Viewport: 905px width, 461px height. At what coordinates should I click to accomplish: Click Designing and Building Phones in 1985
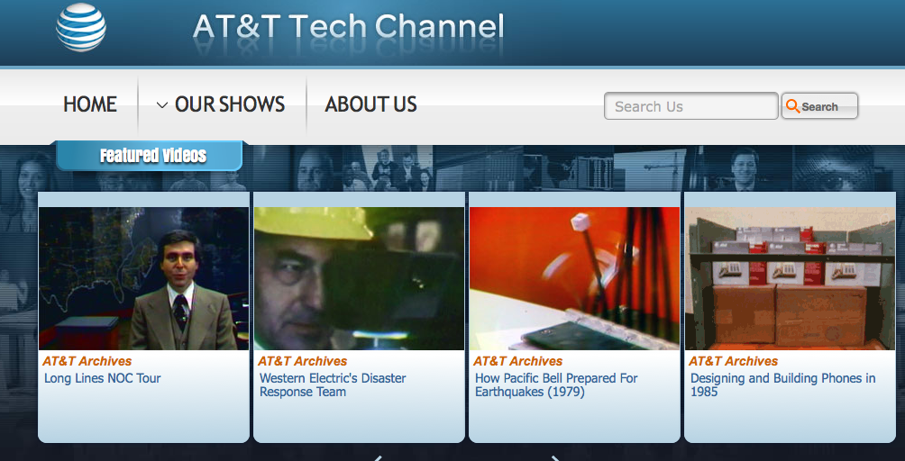(782, 385)
